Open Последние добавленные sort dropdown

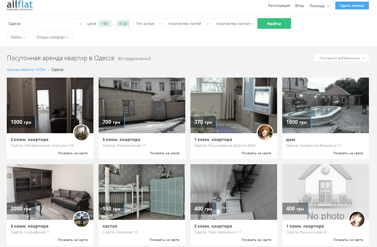click(341, 58)
